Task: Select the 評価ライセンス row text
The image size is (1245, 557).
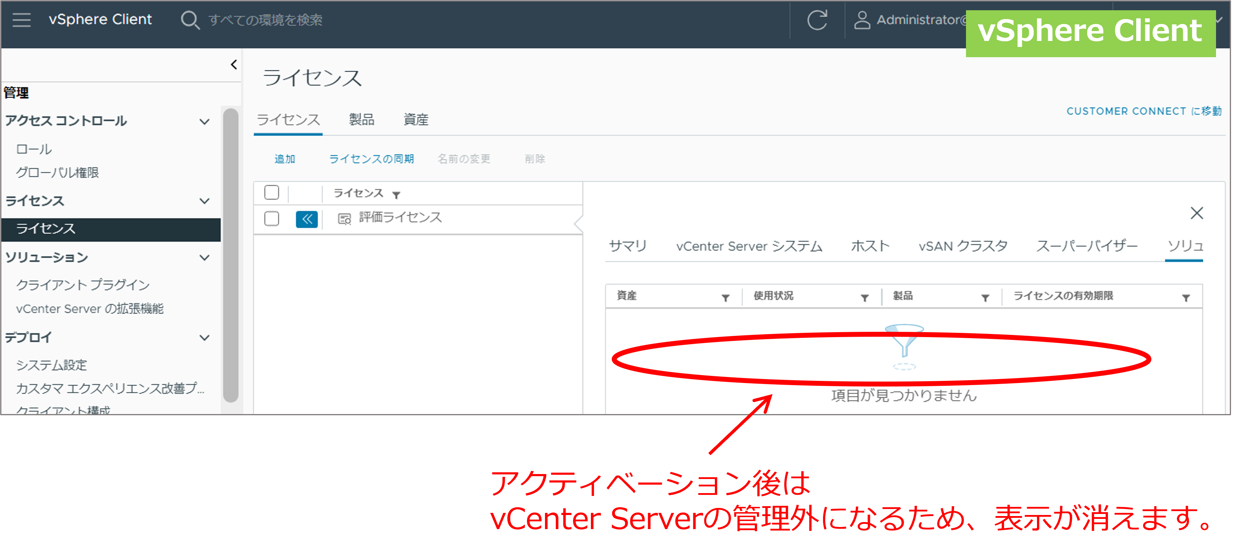Action: tap(400, 217)
